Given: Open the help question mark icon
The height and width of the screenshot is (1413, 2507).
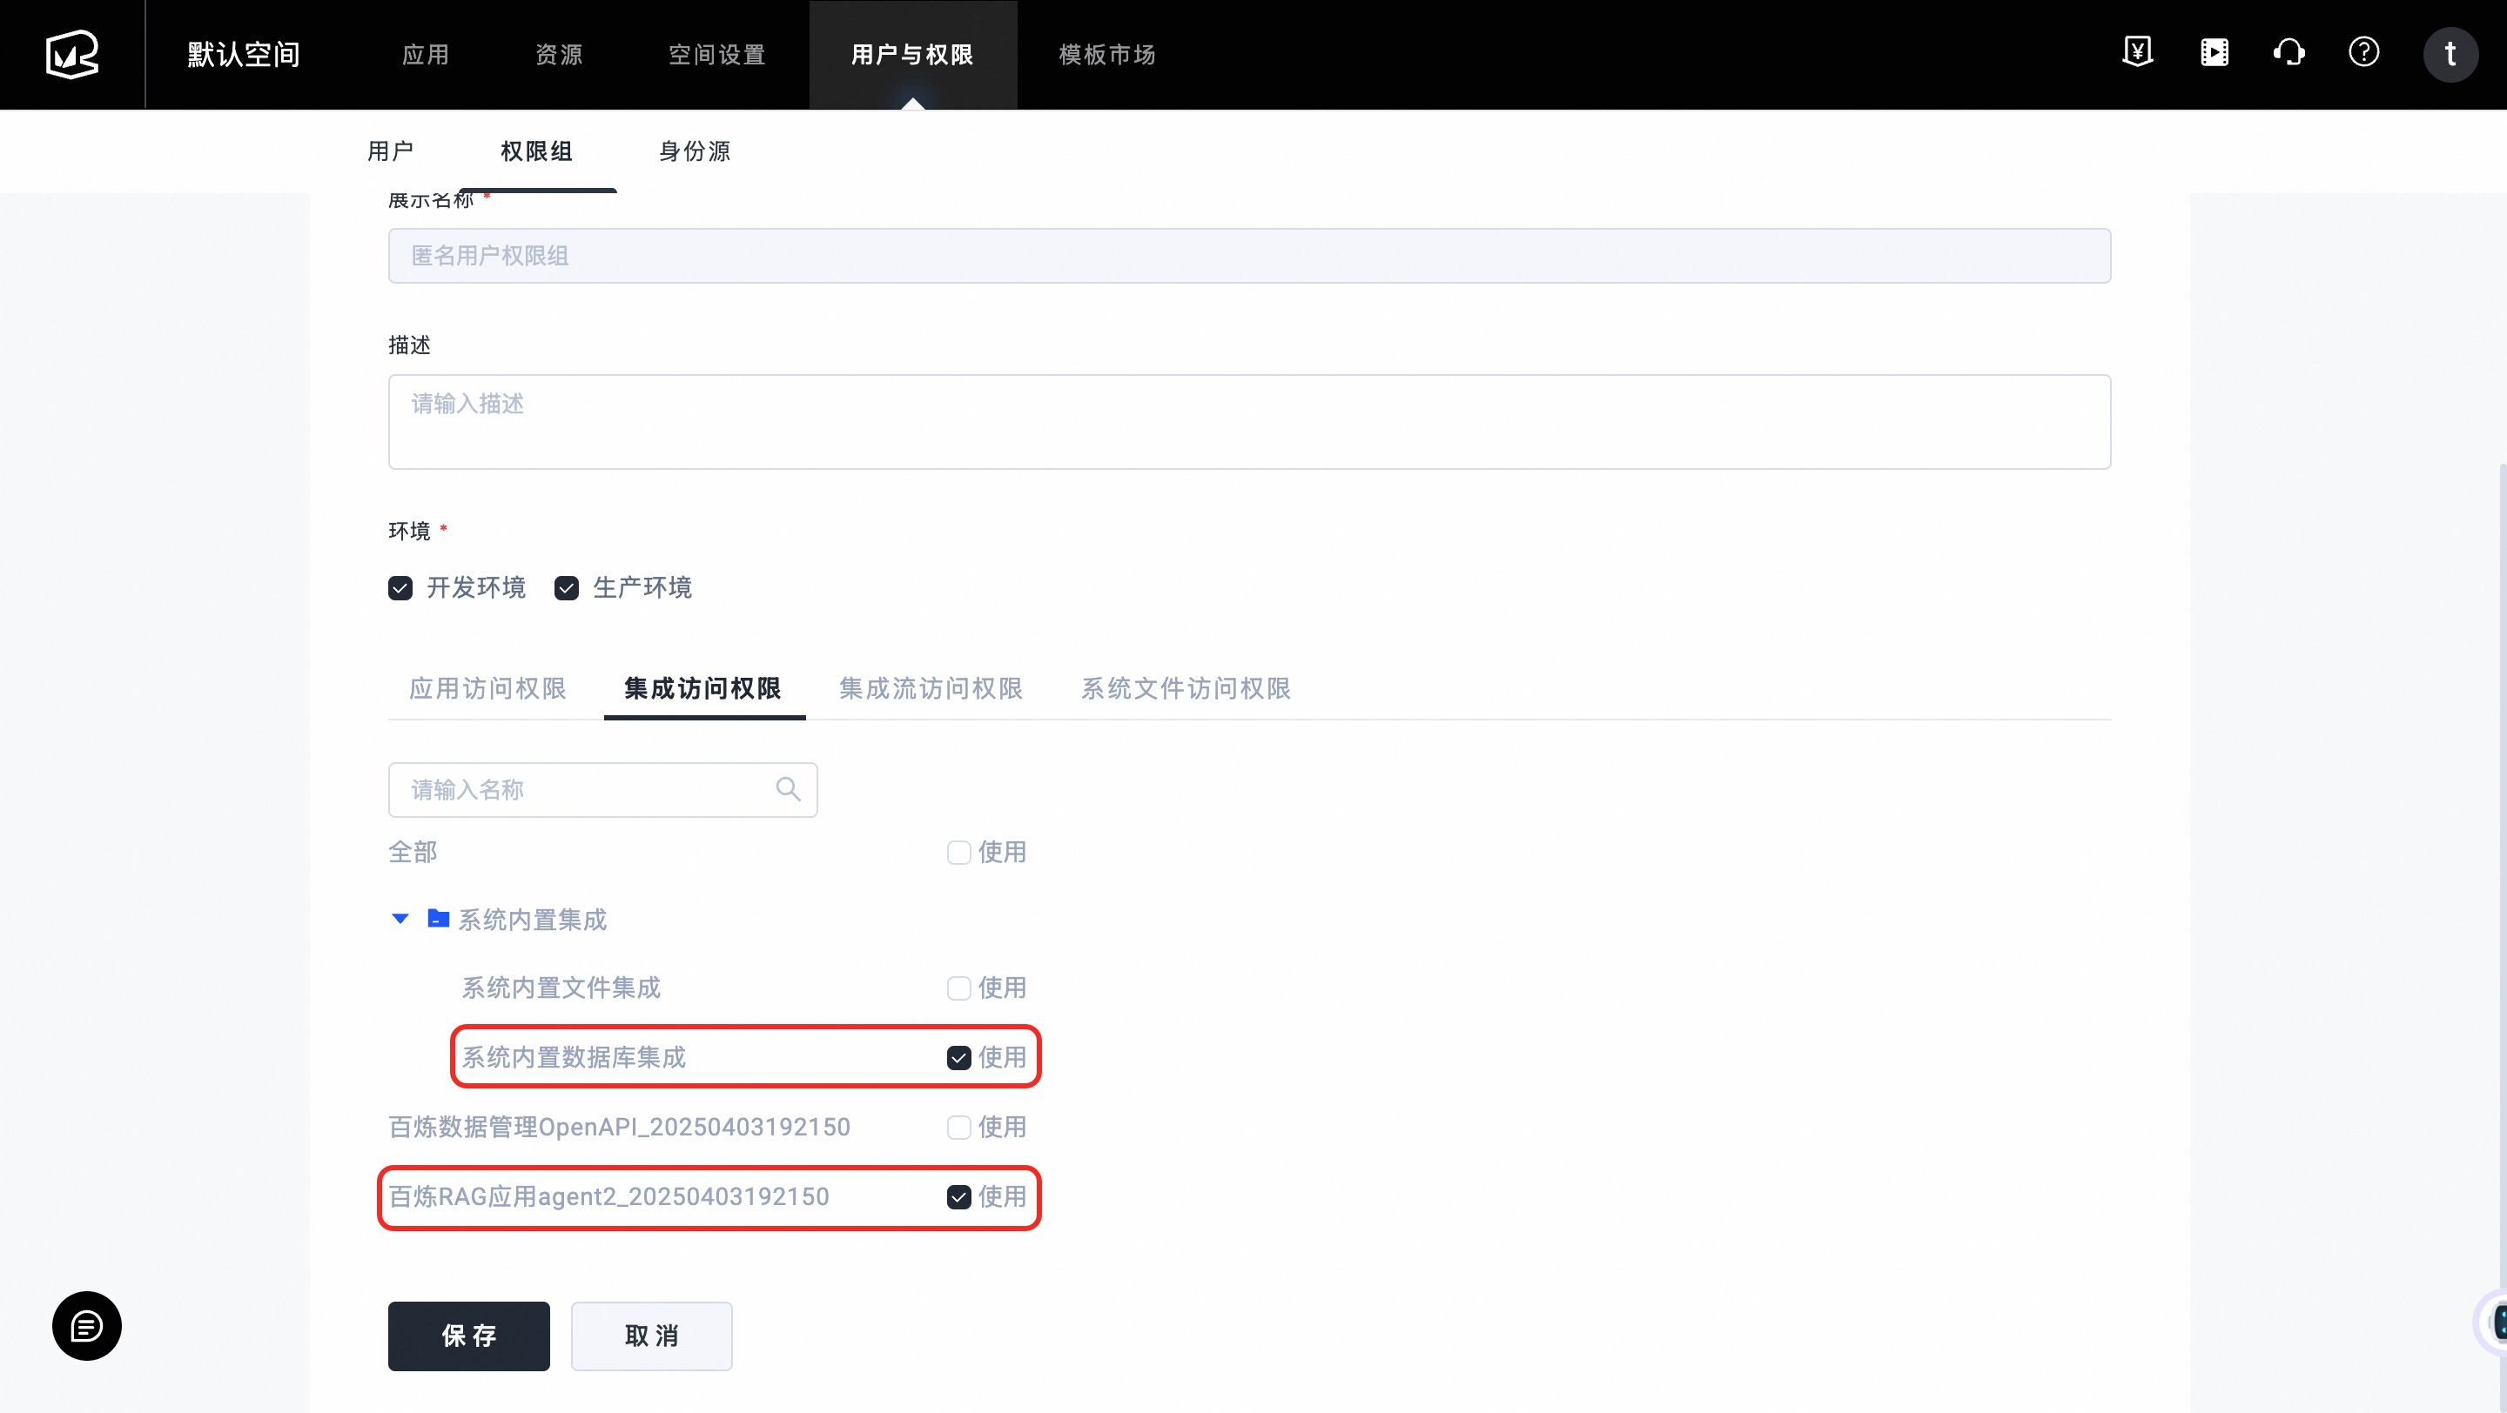Looking at the screenshot, I should 2364,52.
